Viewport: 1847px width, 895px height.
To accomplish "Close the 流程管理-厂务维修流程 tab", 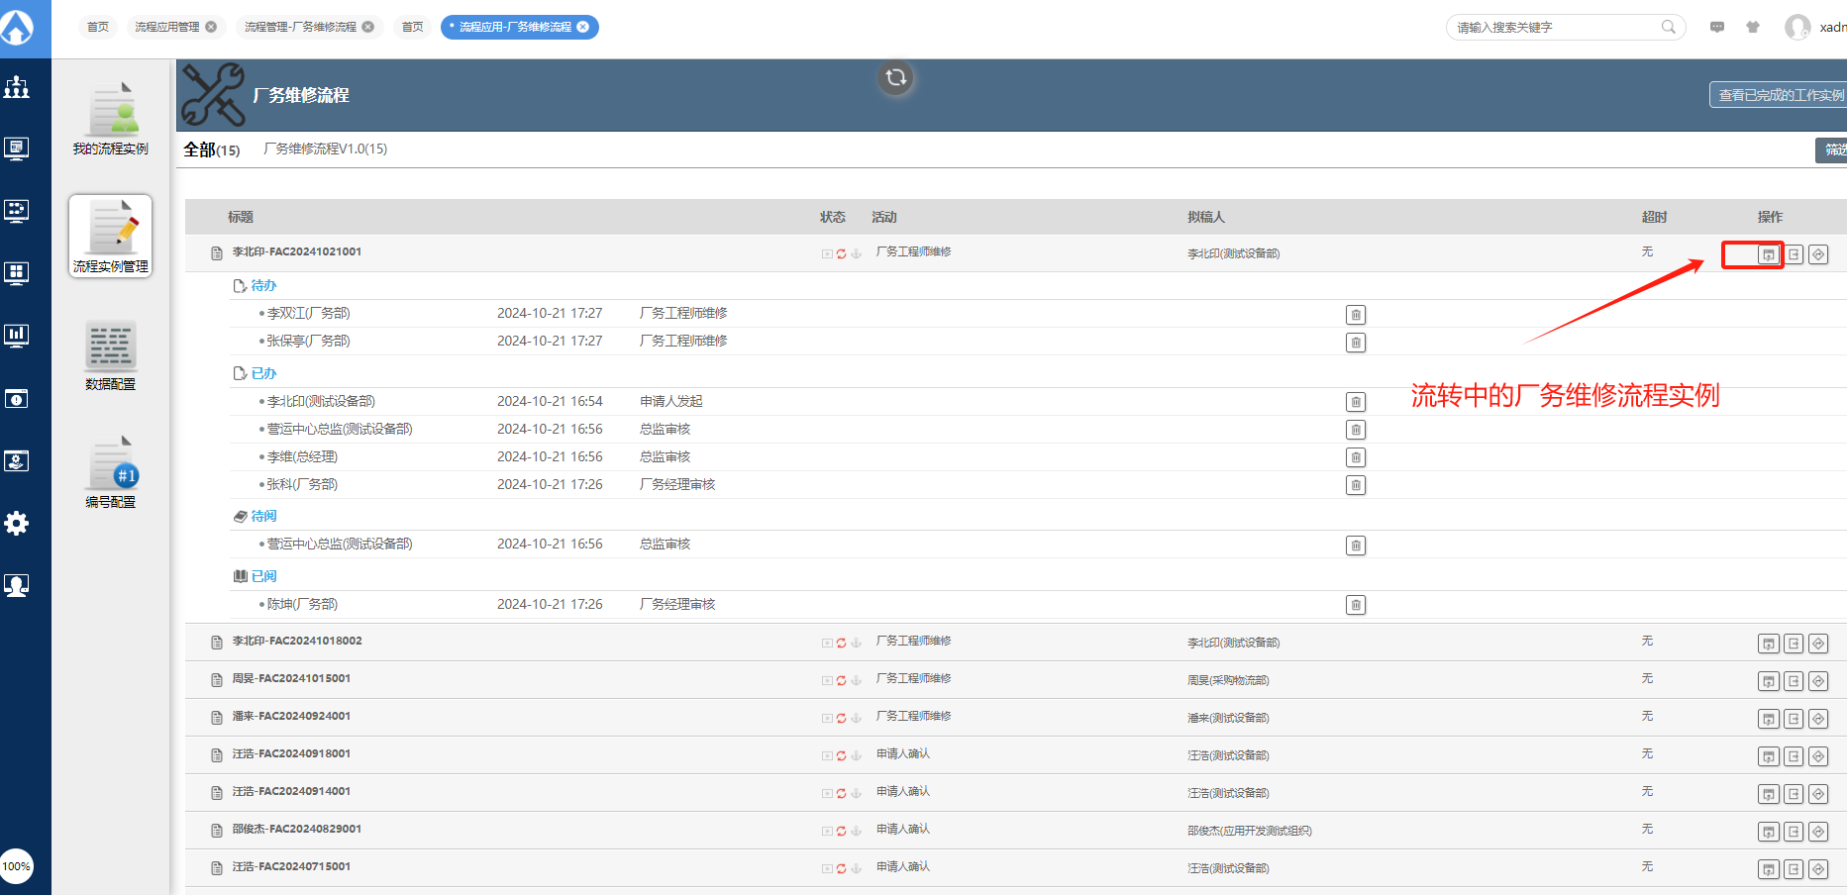I will (x=368, y=27).
